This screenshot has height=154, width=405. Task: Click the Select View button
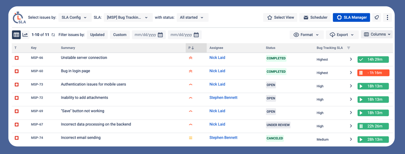[280, 17]
